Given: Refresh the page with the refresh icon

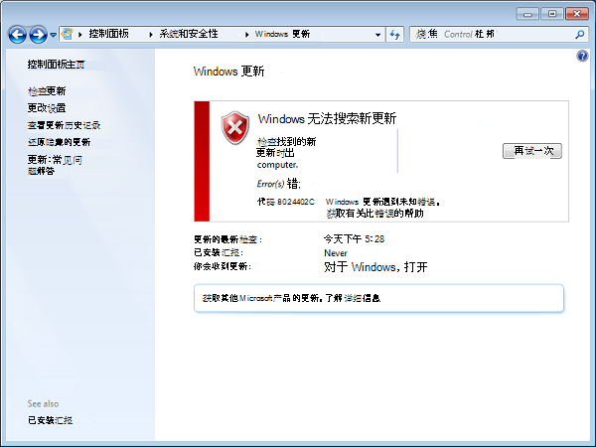Looking at the screenshot, I should click(395, 35).
